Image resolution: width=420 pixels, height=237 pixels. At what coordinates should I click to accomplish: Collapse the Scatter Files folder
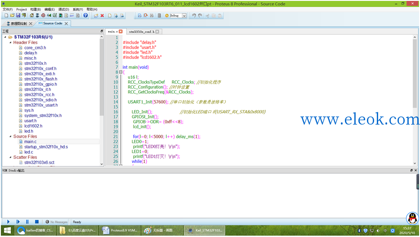tap(10, 157)
